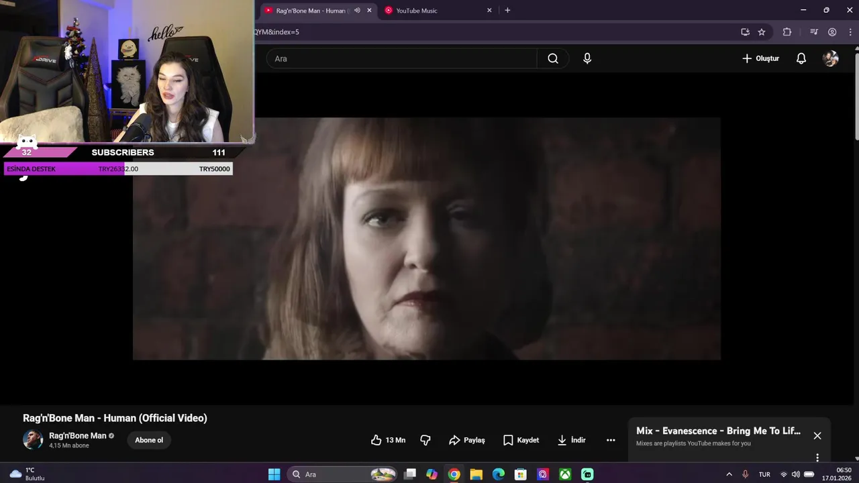This screenshot has width=859, height=483.
Task: Open File Explorer from the taskbar
Action: coord(476,474)
